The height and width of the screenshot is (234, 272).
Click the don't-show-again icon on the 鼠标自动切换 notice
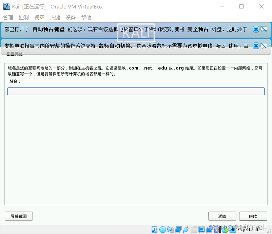264,46
